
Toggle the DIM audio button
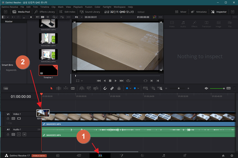pyautogui.click(x=228, y=88)
